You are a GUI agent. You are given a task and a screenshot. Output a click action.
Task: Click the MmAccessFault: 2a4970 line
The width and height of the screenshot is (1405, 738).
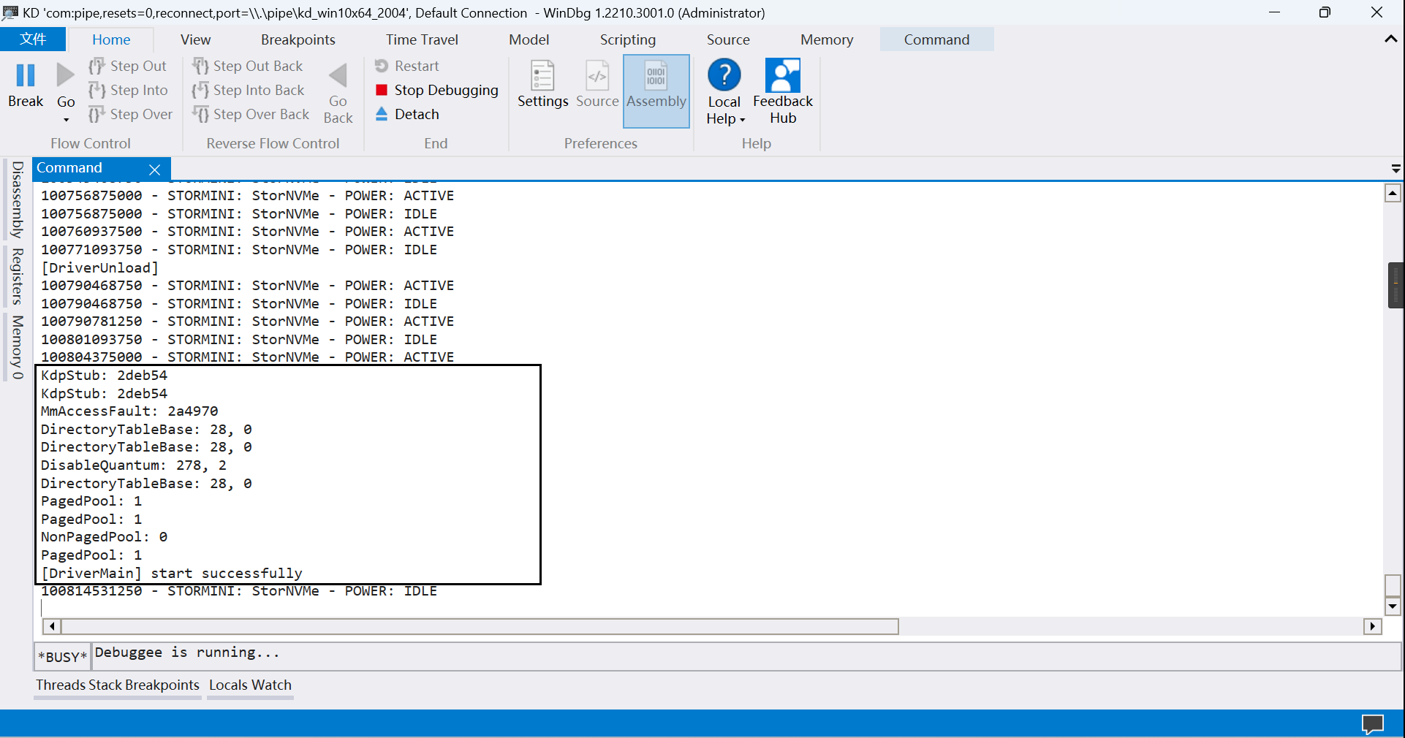click(129, 411)
